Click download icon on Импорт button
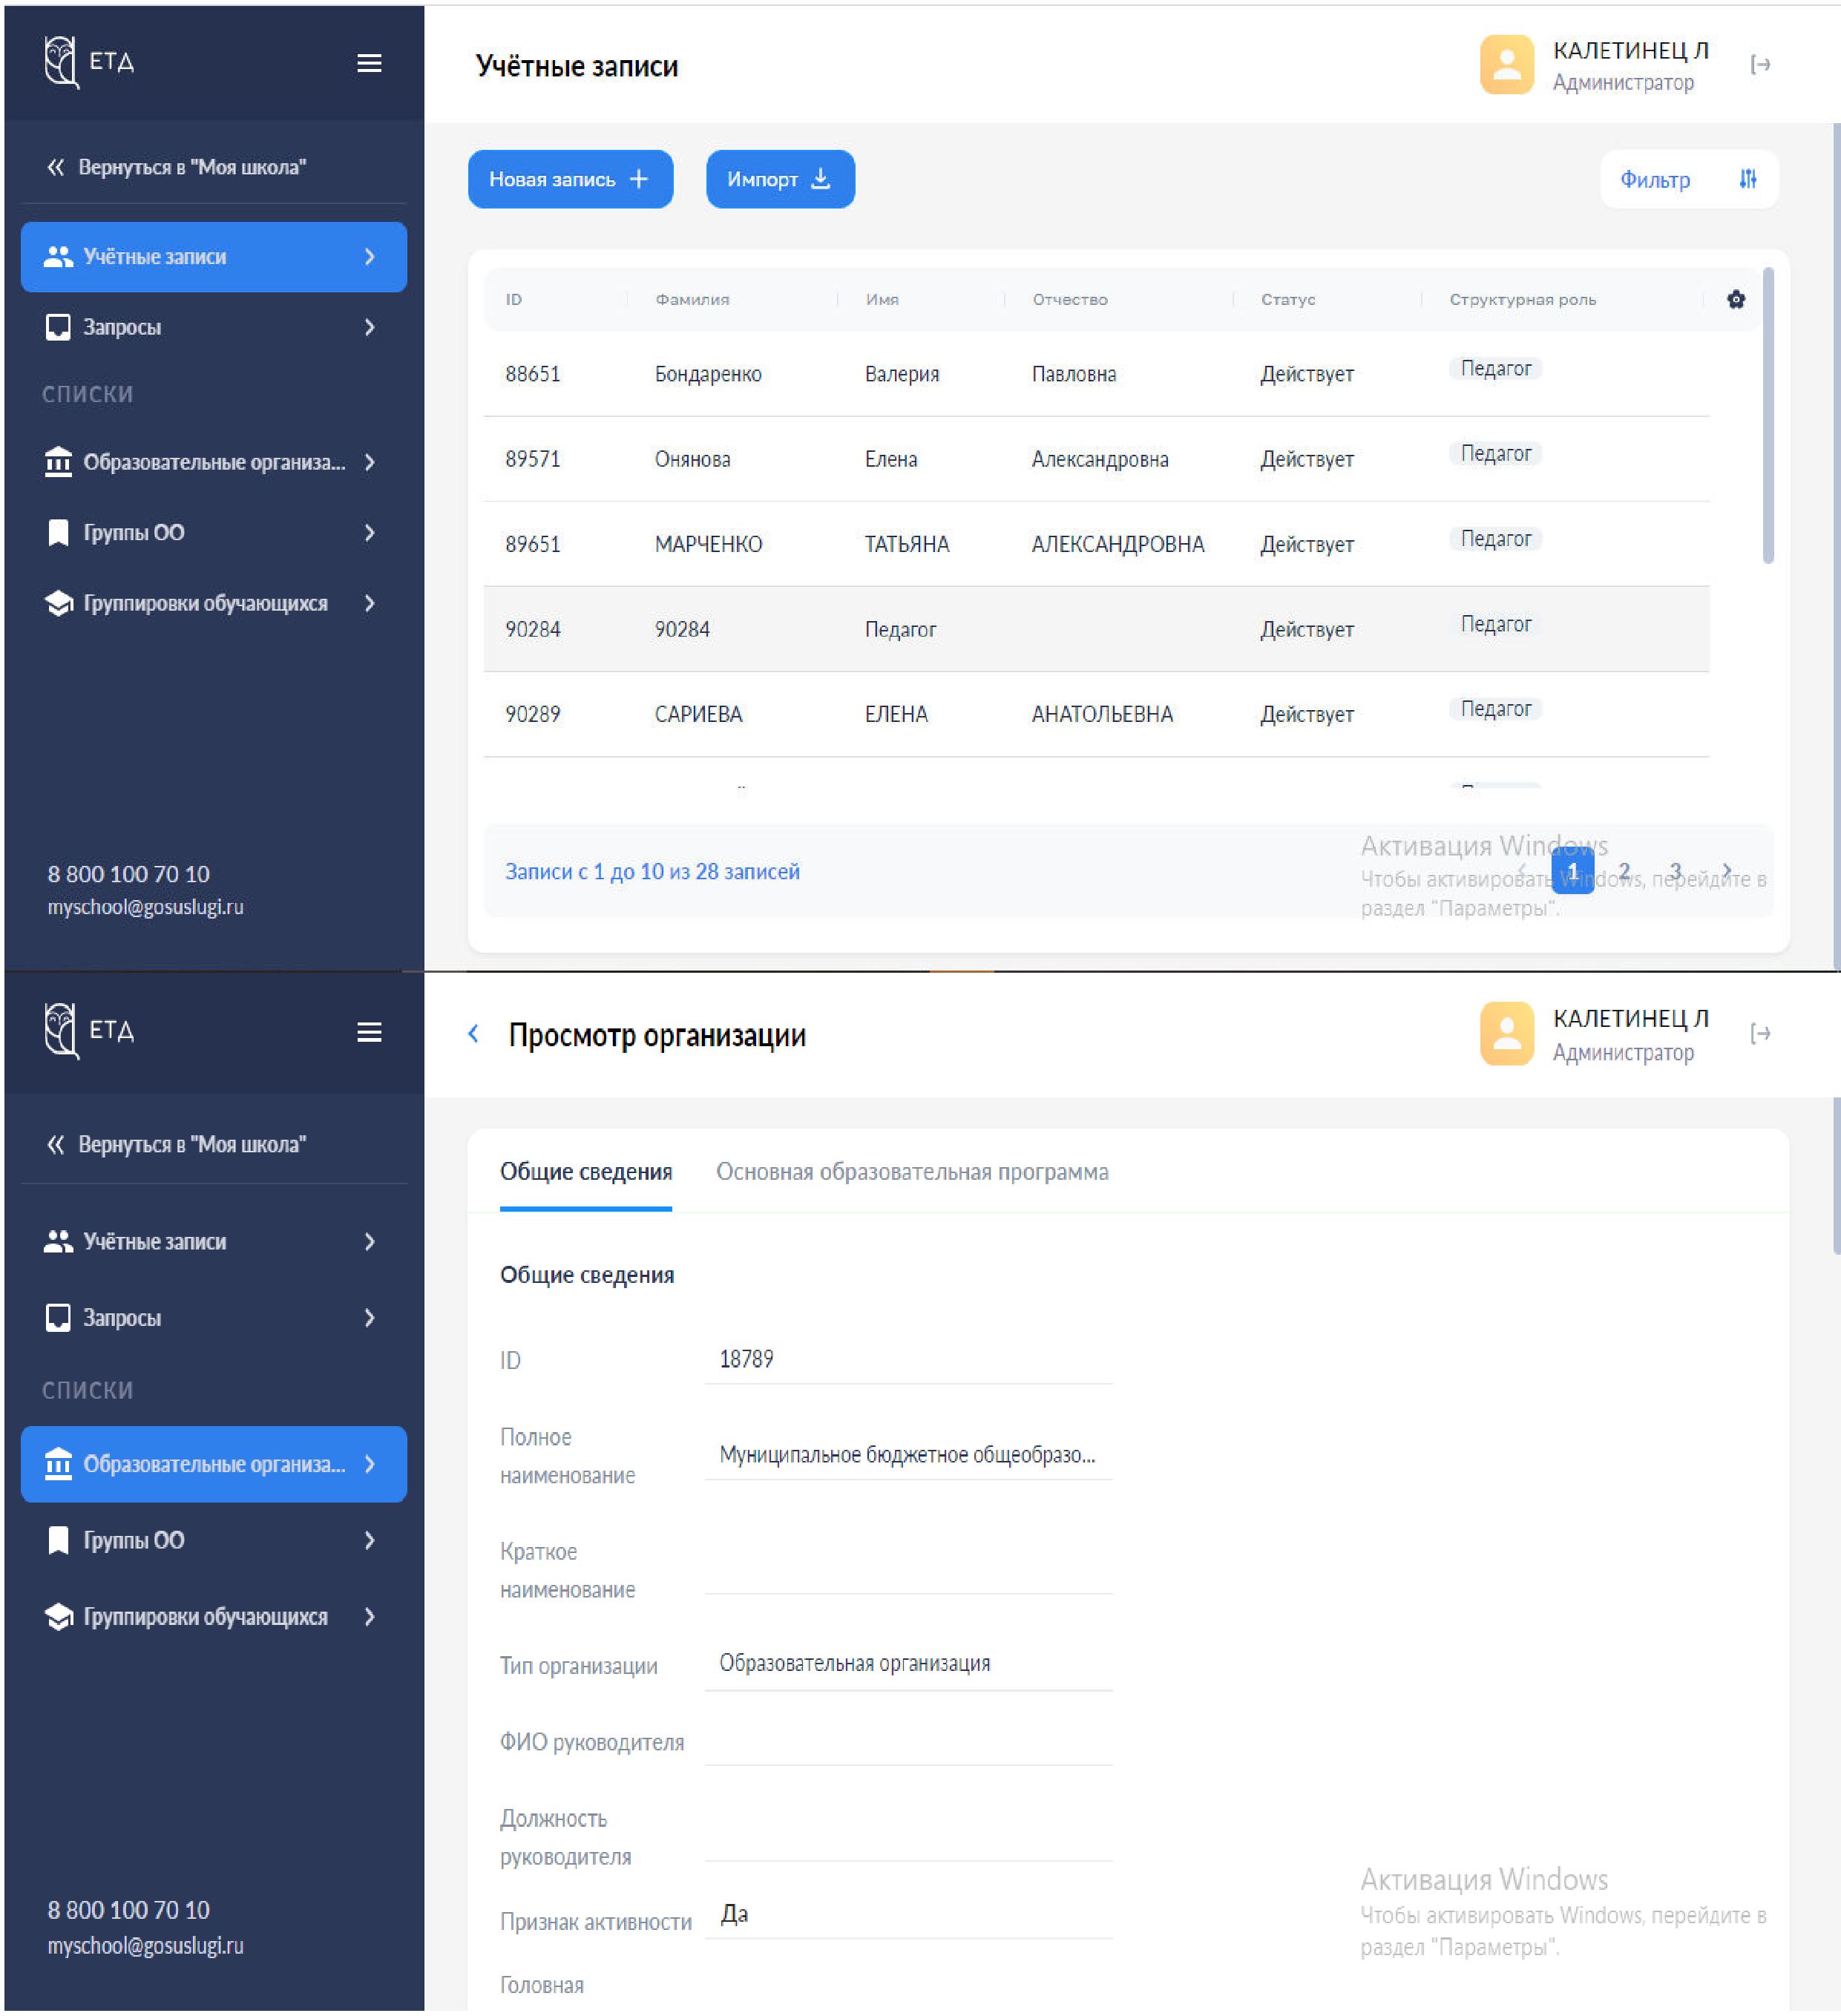 (x=820, y=178)
